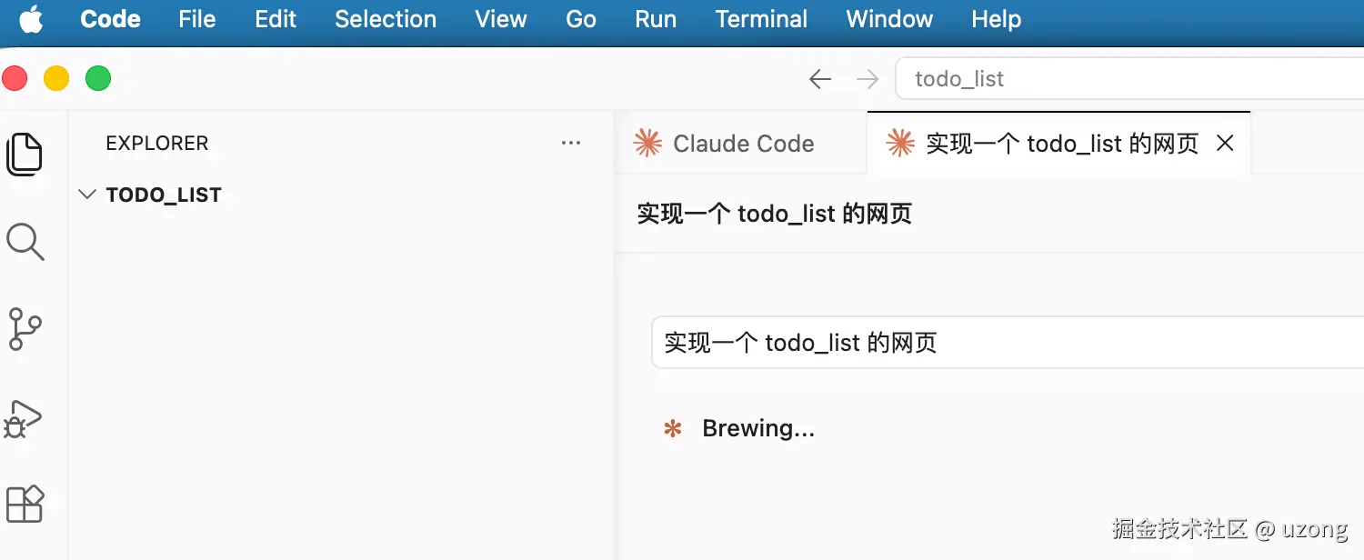The image size is (1364, 560).
Task: Open the Code application menu
Action: point(110,19)
